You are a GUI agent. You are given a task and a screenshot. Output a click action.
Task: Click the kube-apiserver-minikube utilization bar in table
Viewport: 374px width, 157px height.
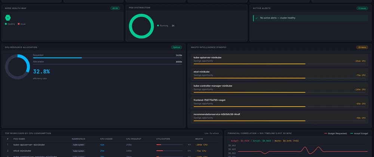tap(169, 145)
